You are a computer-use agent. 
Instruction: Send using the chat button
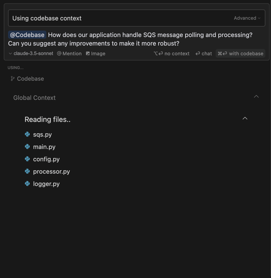pos(203,53)
